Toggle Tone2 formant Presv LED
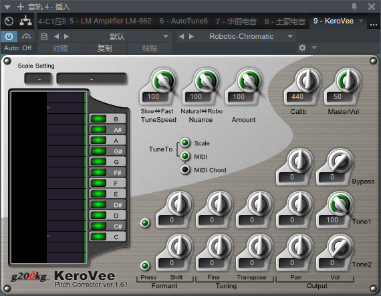 [145, 266]
